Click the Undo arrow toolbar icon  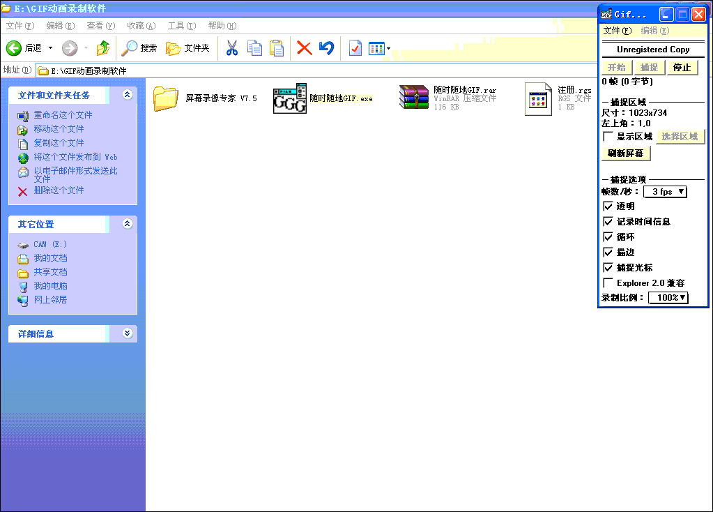click(x=326, y=48)
